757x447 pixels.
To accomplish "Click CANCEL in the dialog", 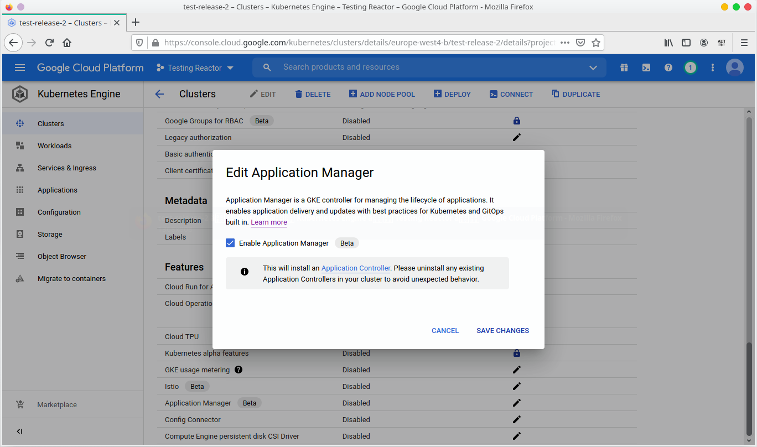I will pyautogui.click(x=445, y=330).
